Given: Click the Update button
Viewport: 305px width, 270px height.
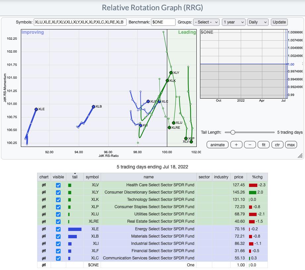Looking at the screenshot, I should click(279, 22).
